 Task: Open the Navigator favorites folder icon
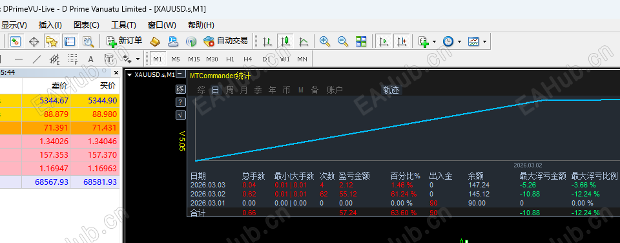click(x=52, y=41)
